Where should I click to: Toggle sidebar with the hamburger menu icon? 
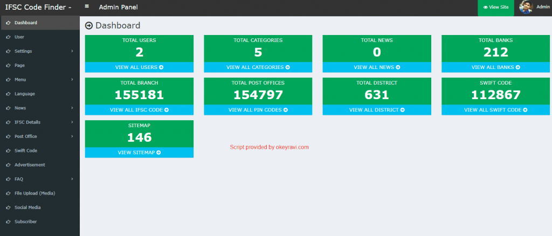coord(87,6)
